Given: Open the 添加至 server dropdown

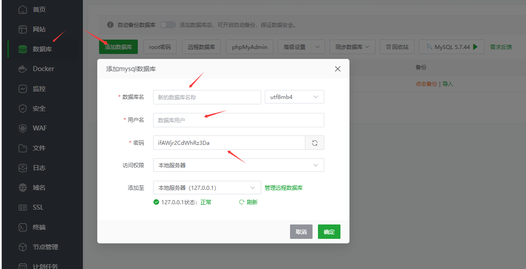Looking at the screenshot, I should [x=207, y=188].
